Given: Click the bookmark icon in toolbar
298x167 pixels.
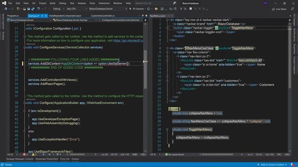Looking at the screenshot, I should [190, 9].
